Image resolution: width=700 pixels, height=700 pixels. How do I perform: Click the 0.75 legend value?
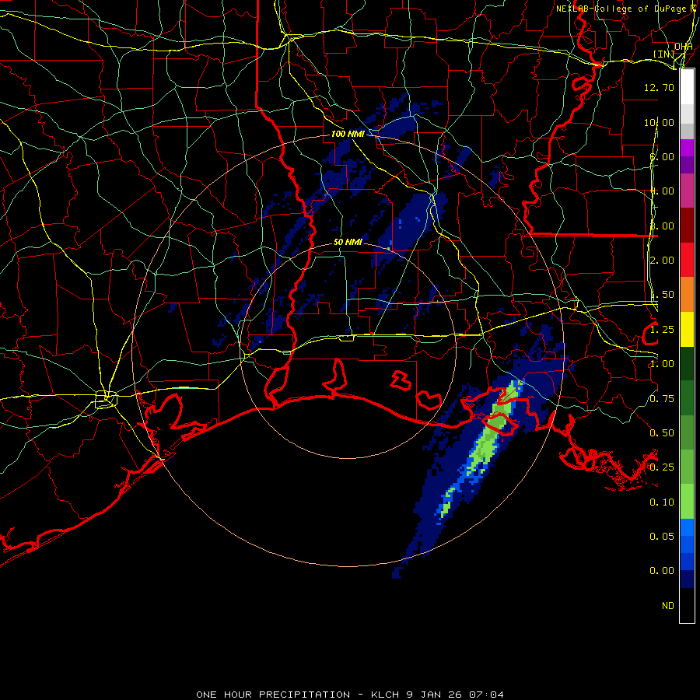[x=662, y=399]
